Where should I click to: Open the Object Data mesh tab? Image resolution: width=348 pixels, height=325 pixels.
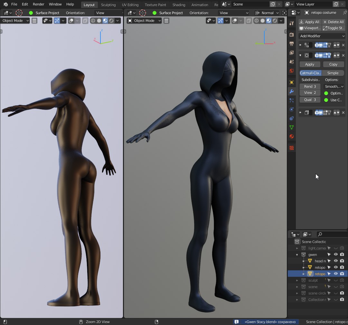[292, 128]
